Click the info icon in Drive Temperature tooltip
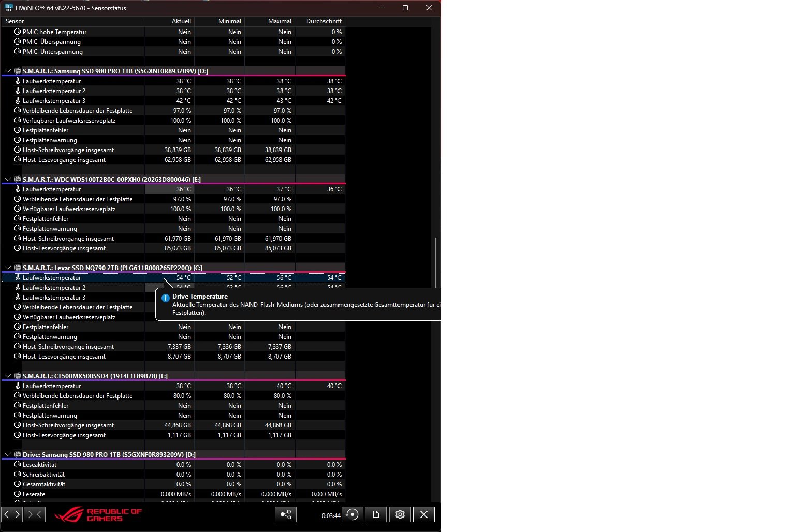The height and width of the screenshot is (532, 795). (x=166, y=298)
